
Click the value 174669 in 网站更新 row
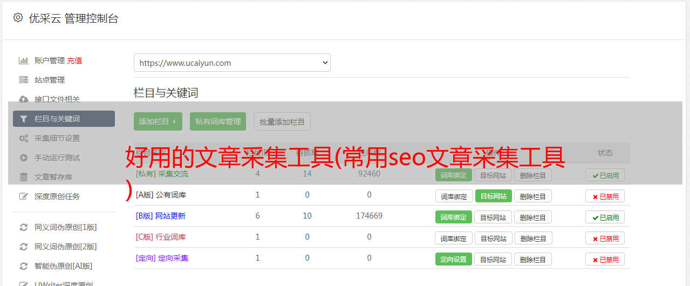[x=369, y=216]
